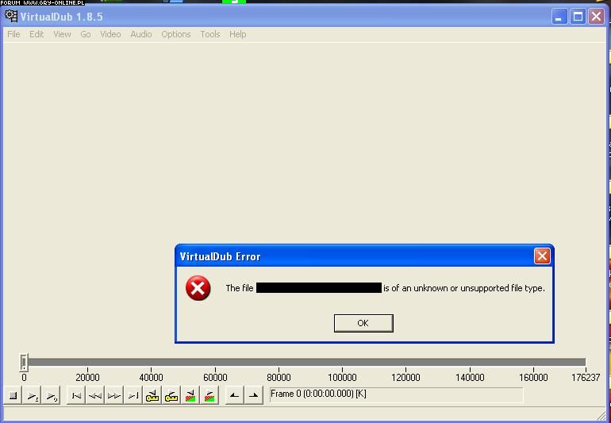The height and width of the screenshot is (423, 611).
Task: Set the selection end mark-out
Action: coord(253,395)
